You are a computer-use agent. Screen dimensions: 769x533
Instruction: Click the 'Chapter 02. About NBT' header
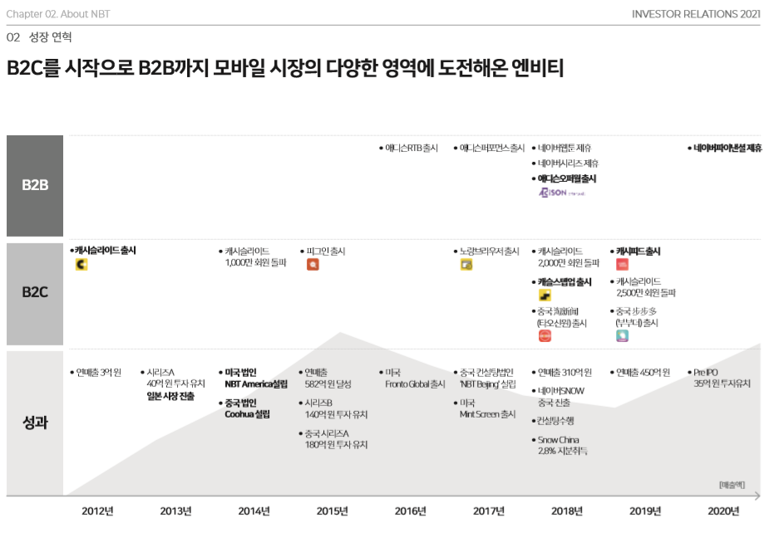pos(58,14)
